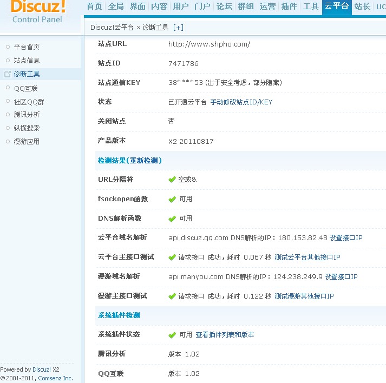Select 诊断工具 in the sidebar
This screenshot has height=383, width=386.
(27, 74)
